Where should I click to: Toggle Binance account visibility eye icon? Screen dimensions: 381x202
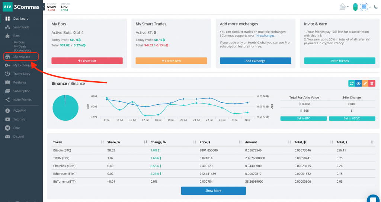point(358,84)
